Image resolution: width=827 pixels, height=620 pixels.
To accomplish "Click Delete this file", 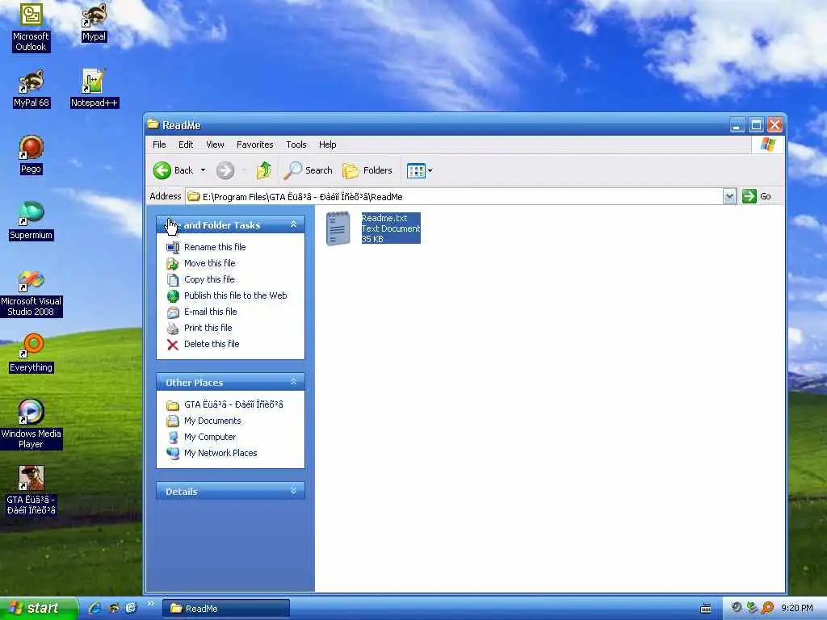I will 212,344.
